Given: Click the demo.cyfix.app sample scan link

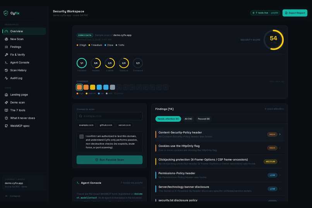Looking at the screenshot, I should click(x=122, y=35).
